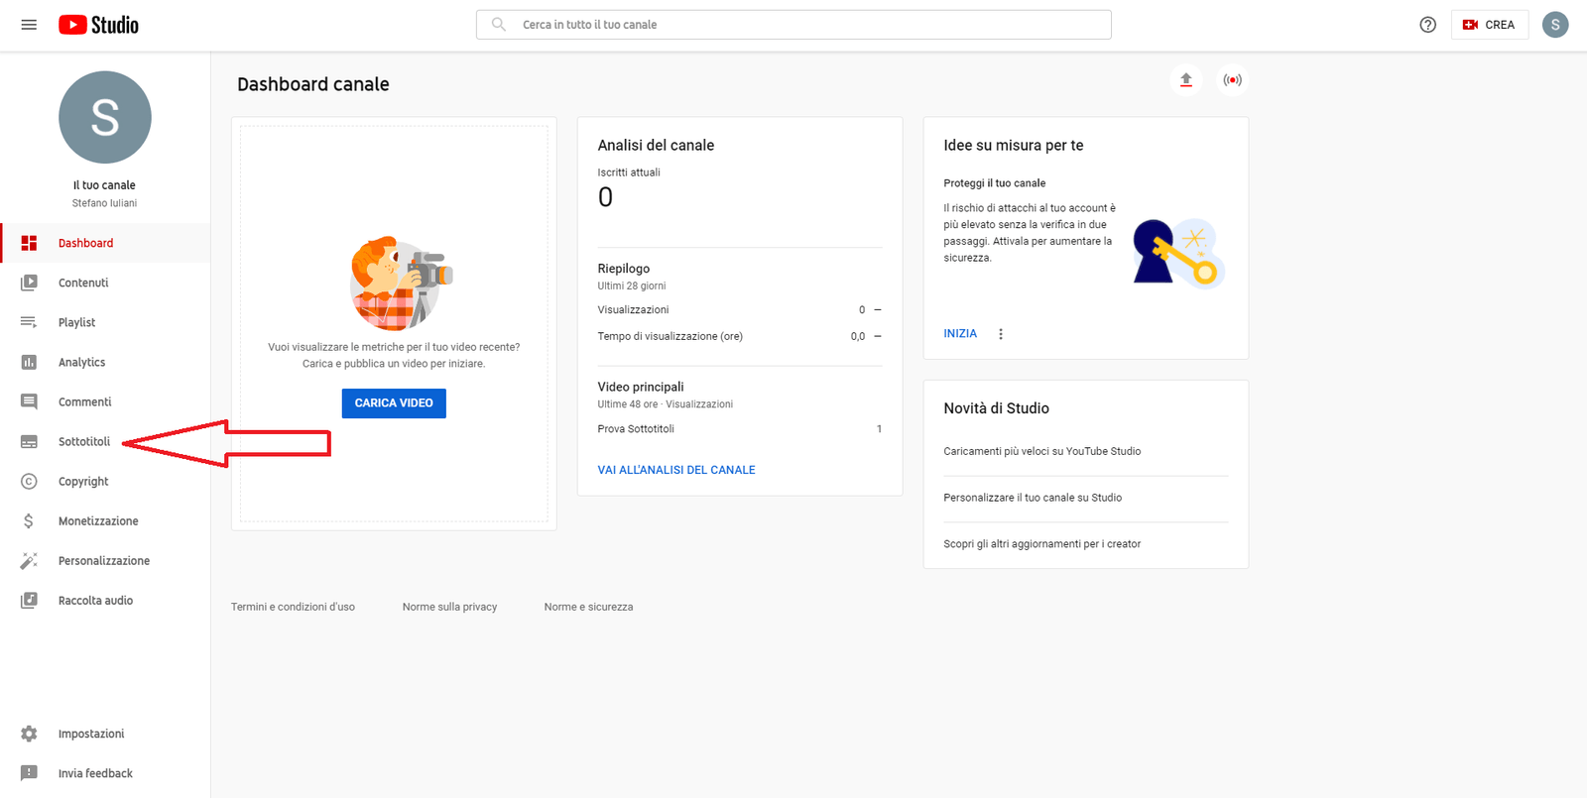Click the channel search field

[793, 25]
